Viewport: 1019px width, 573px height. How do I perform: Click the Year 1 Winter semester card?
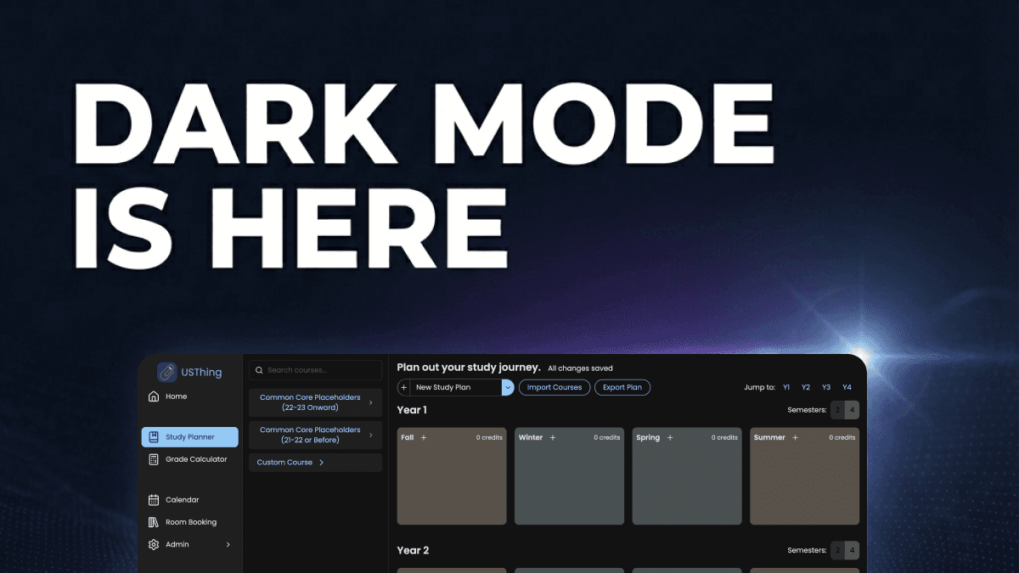click(x=570, y=476)
